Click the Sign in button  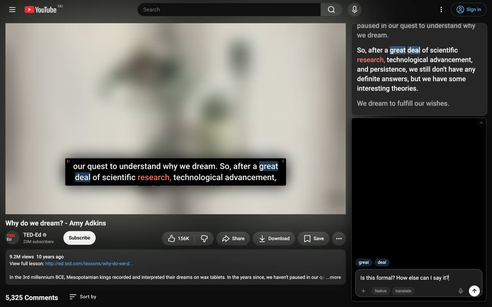click(469, 10)
